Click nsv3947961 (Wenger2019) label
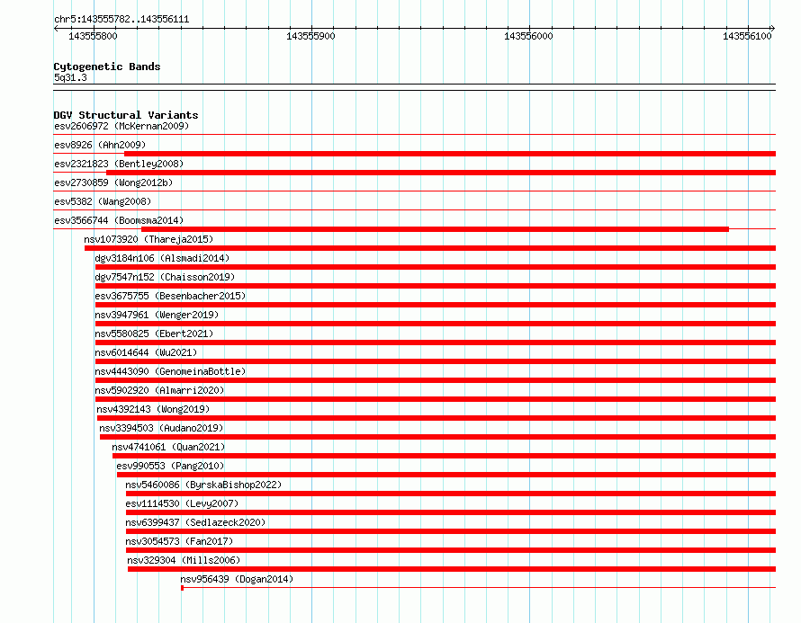The image size is (801, 623). coord(157,315)
